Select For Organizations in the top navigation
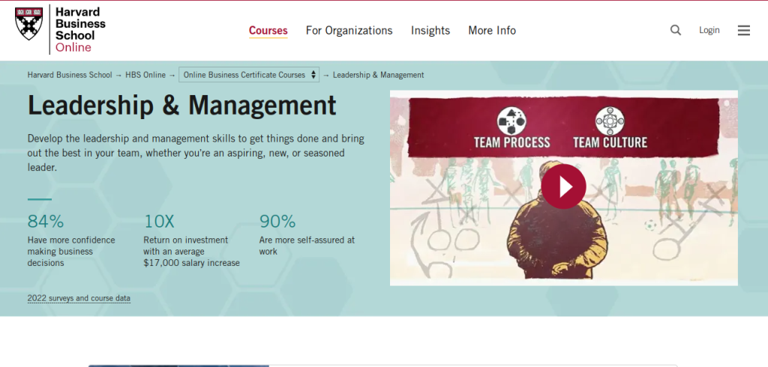This screenshot has height=367, width=768. pos(349,31)
